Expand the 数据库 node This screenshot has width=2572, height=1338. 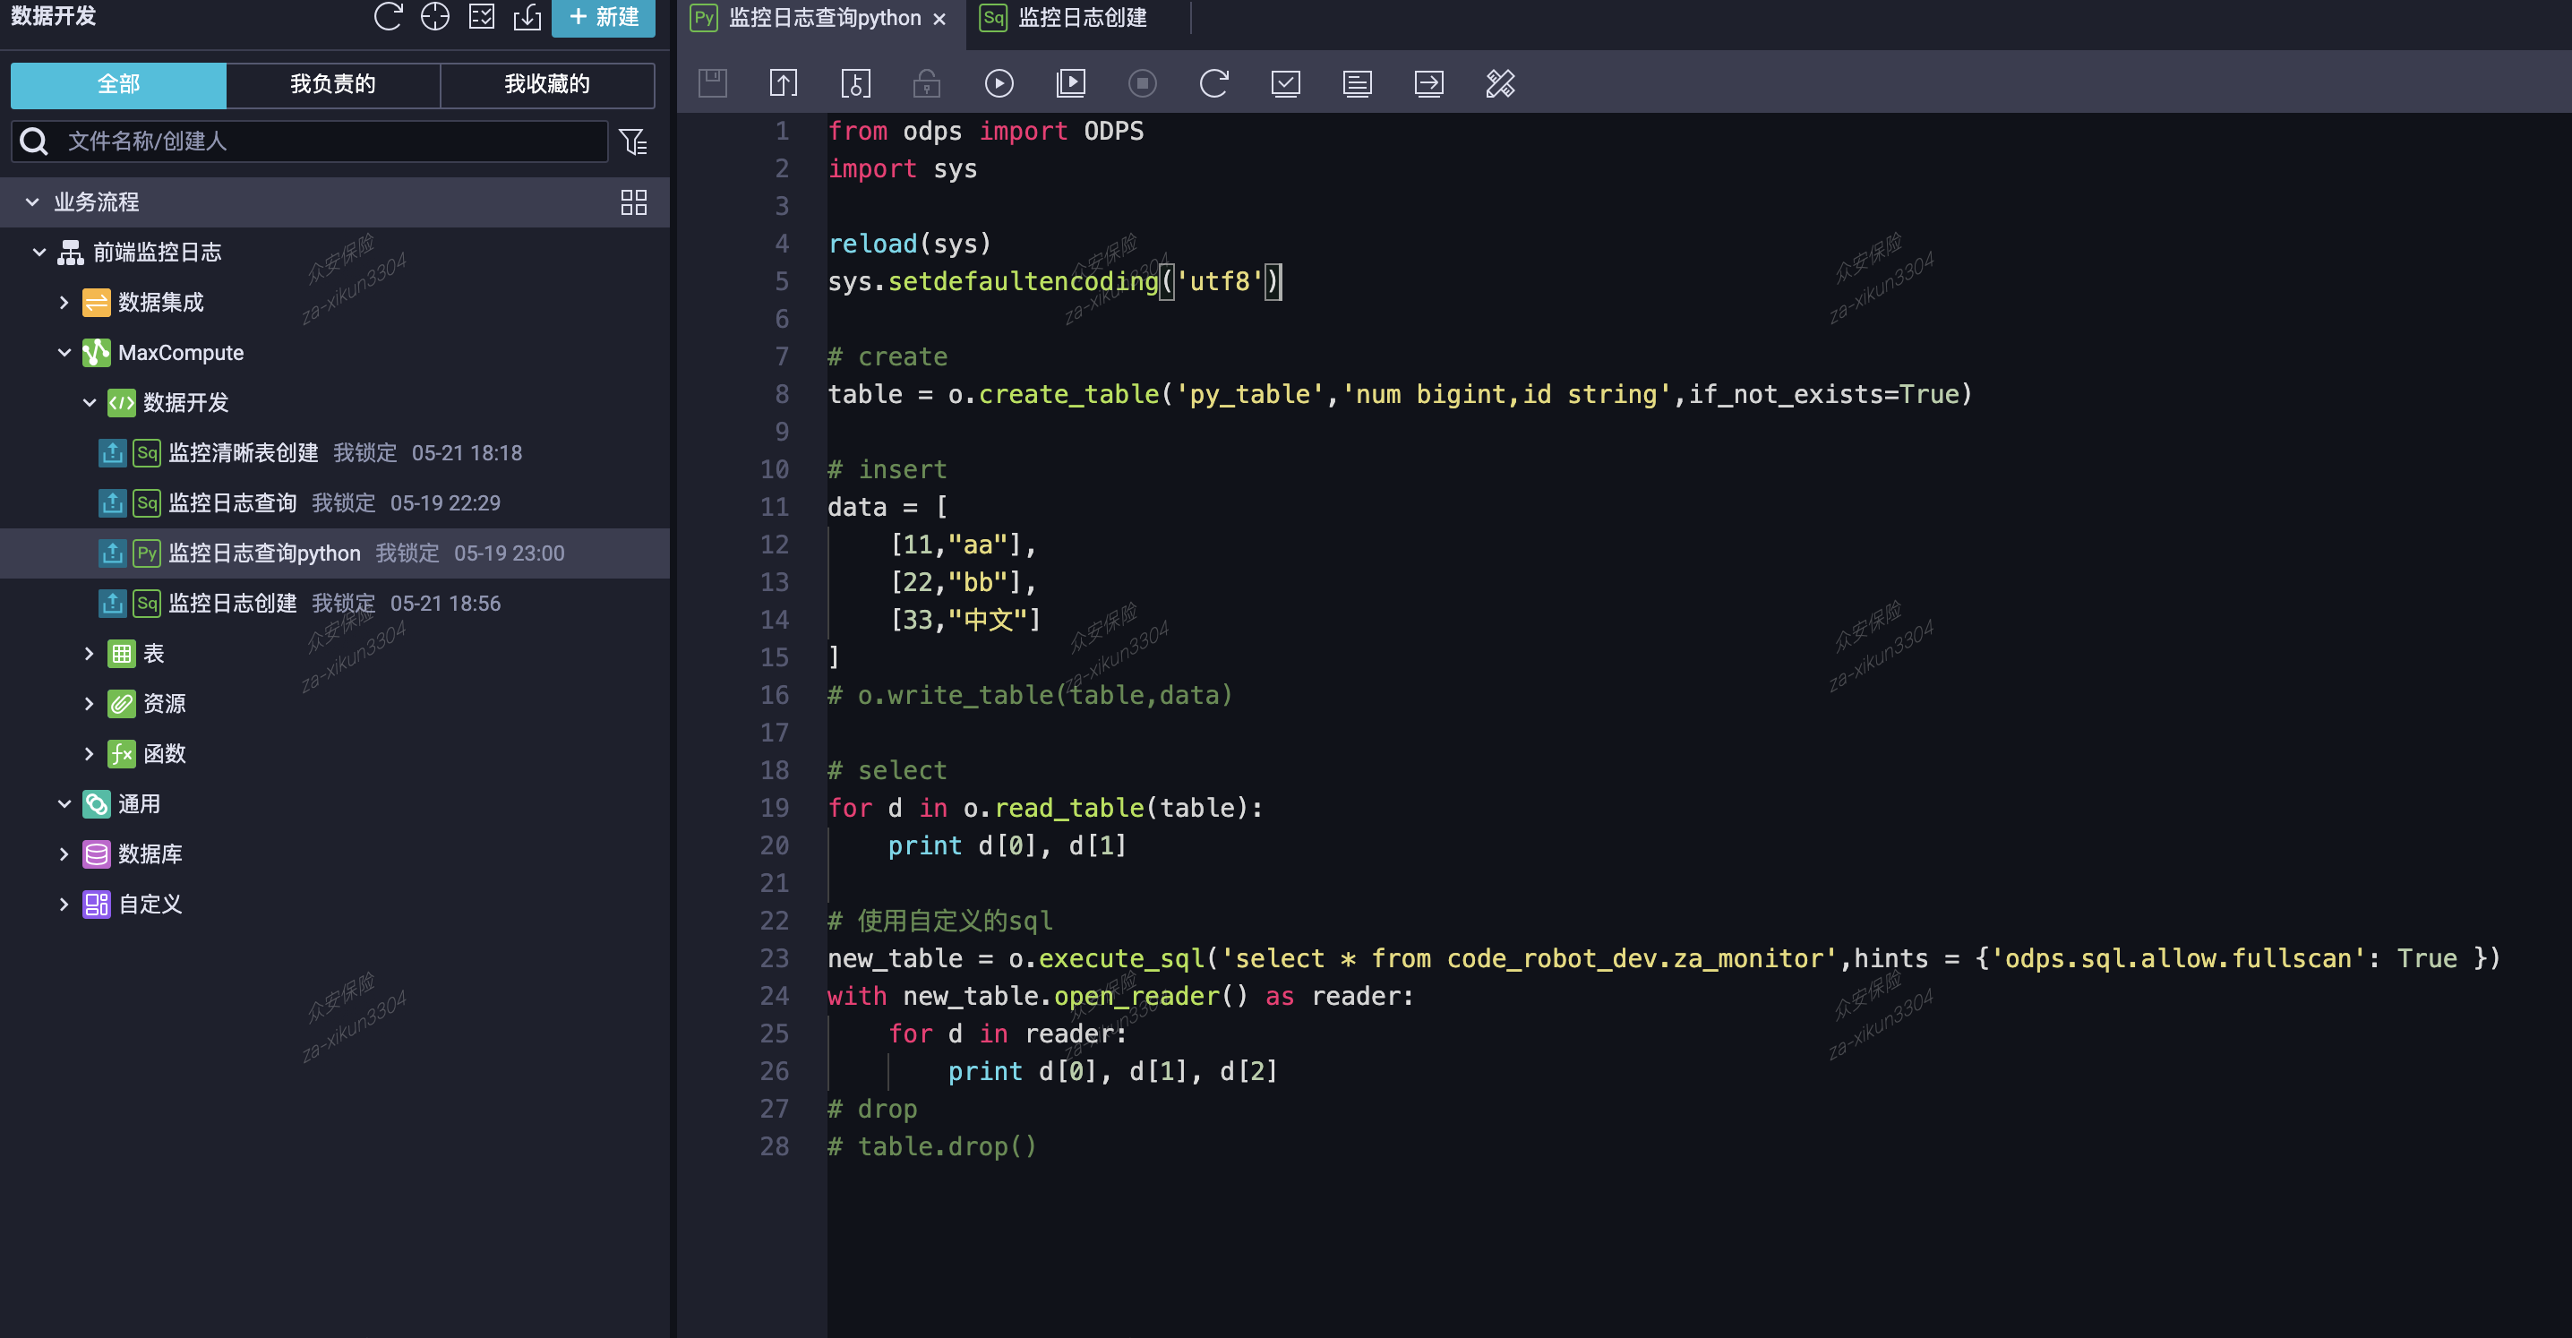[64, 853]
